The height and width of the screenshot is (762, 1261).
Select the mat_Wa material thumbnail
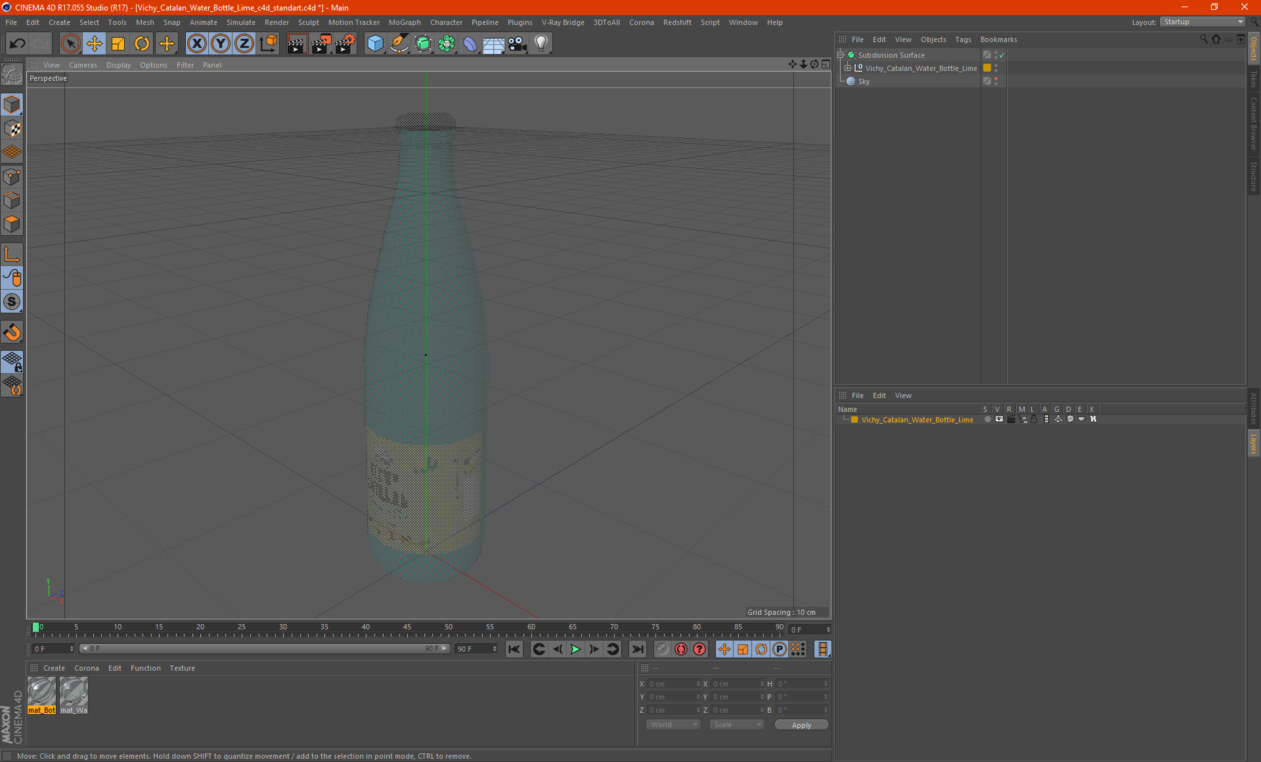(x=74, y=695)
